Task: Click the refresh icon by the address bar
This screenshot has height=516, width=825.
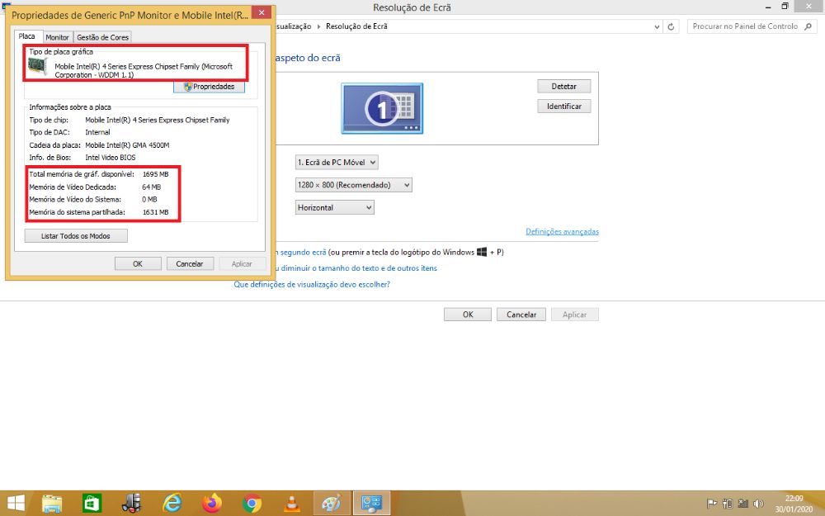Action: pos(671,26)
